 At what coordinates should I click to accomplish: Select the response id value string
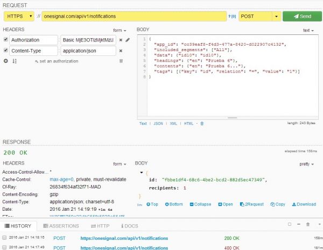point(212,180)
